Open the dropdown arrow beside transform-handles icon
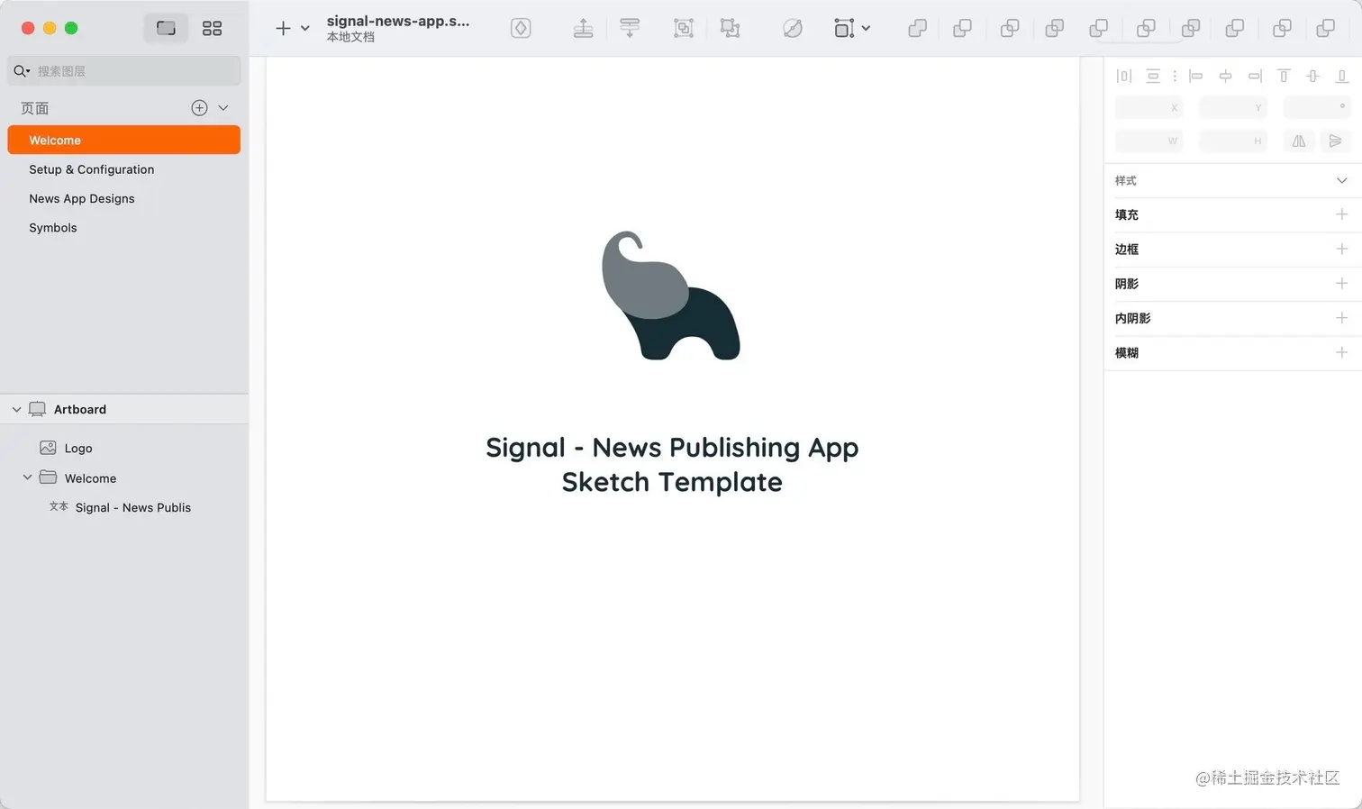1362x809 pixels. 866,29
